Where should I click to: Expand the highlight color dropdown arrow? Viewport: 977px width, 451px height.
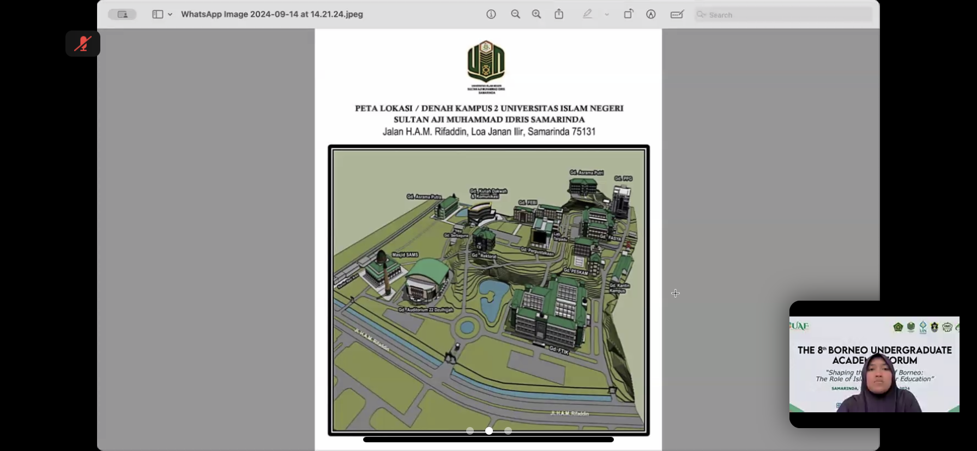point(607,15)
